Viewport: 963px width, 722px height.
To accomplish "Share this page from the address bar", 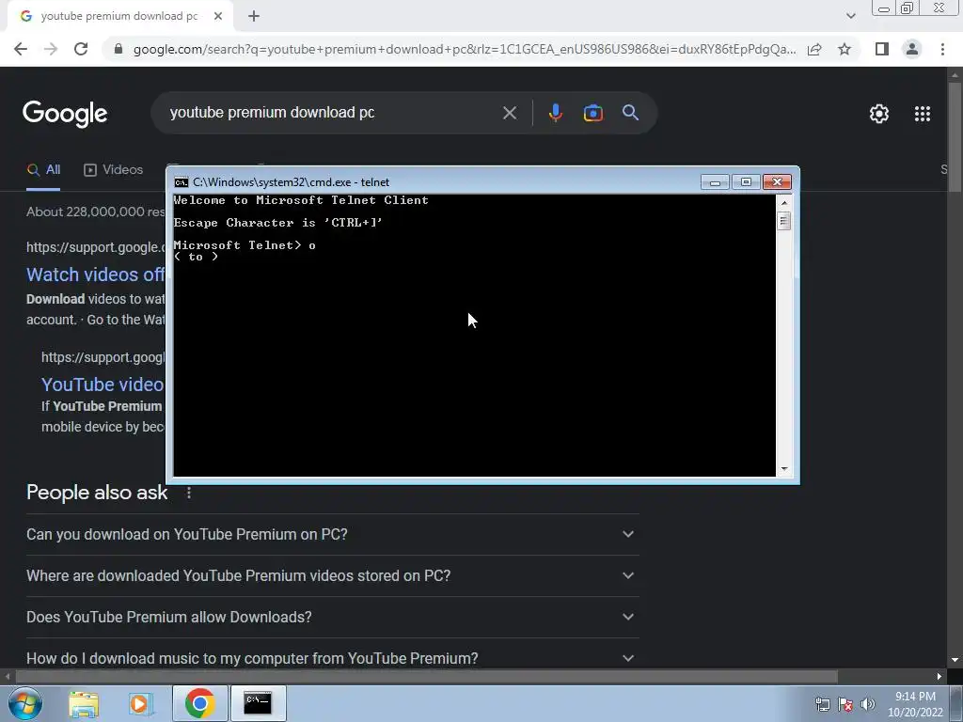I will 814,49.
